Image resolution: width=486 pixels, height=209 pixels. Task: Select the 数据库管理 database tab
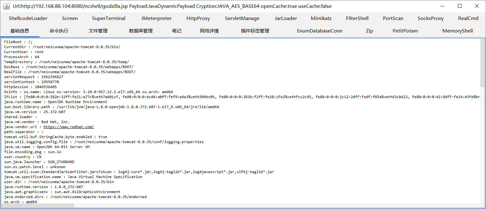(x=141, y=31)
